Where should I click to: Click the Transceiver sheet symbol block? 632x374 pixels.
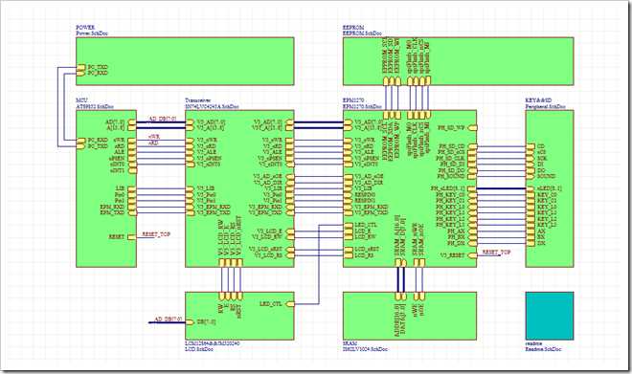pyautogui.click(x=239, y=188)
